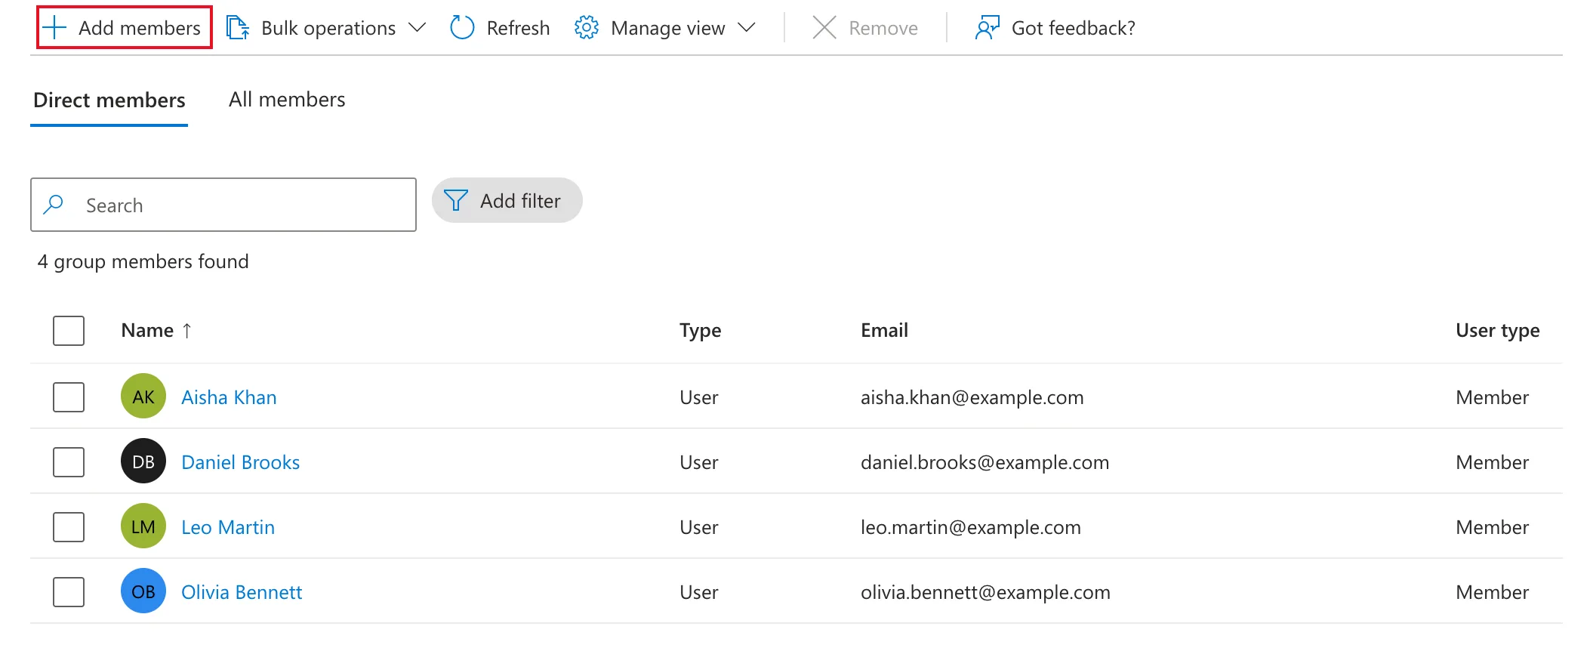This screenshot has width=1593, height=648.
Task: Click the Email column header
Action: (884, 330)
